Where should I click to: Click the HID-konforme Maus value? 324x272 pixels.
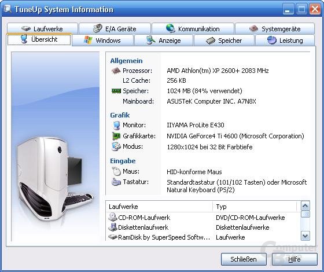click(194, 172)
